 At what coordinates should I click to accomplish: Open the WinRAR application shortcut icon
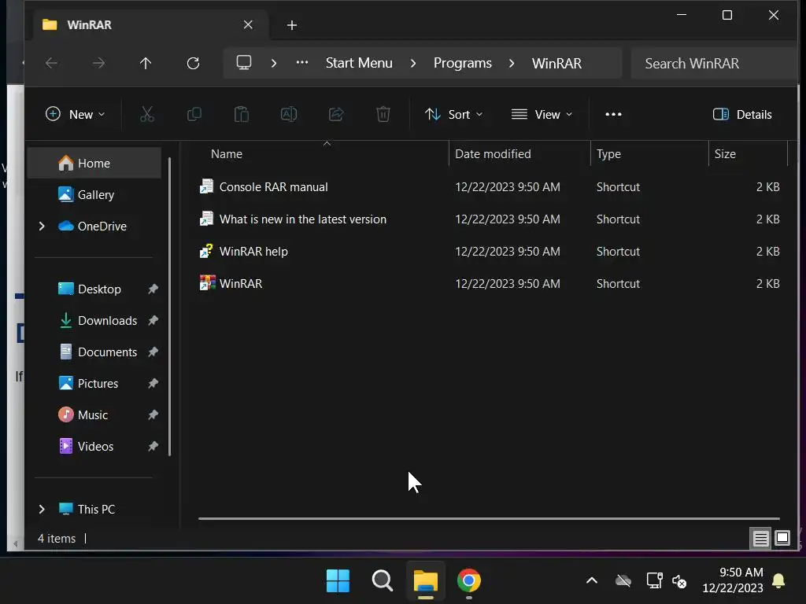coord(207,283)
